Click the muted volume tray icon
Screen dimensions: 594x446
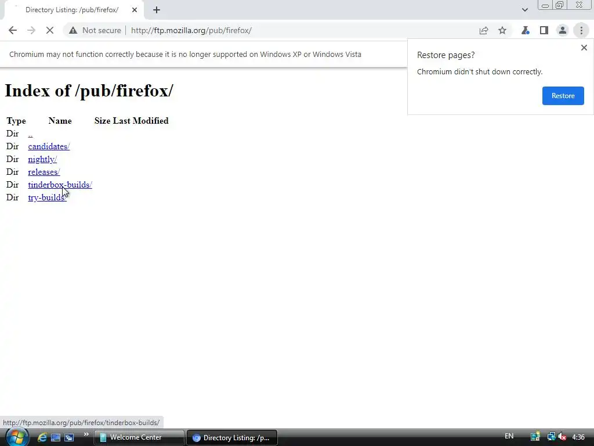pos(562,437)
